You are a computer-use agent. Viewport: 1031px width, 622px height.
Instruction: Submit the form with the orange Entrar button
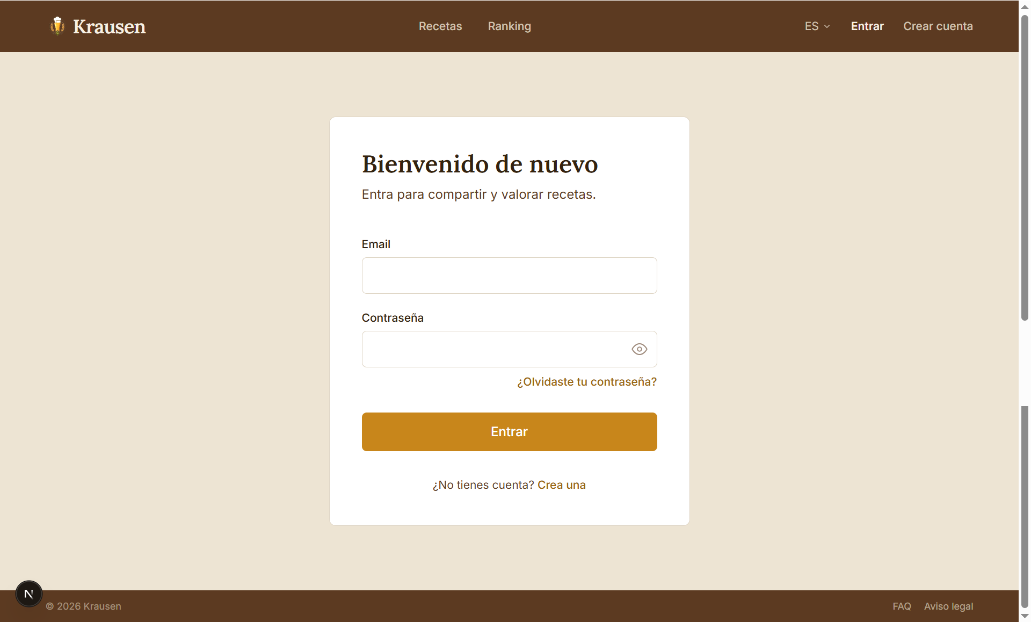click(x=509, y=432)
